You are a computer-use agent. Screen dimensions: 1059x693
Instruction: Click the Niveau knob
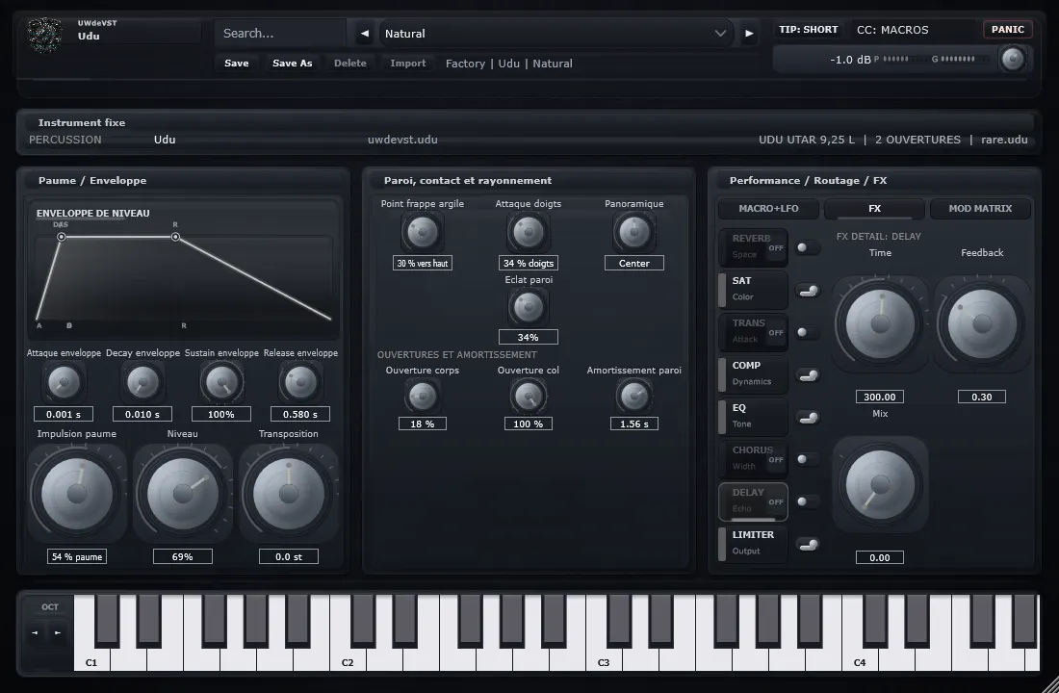click(182, 494)
